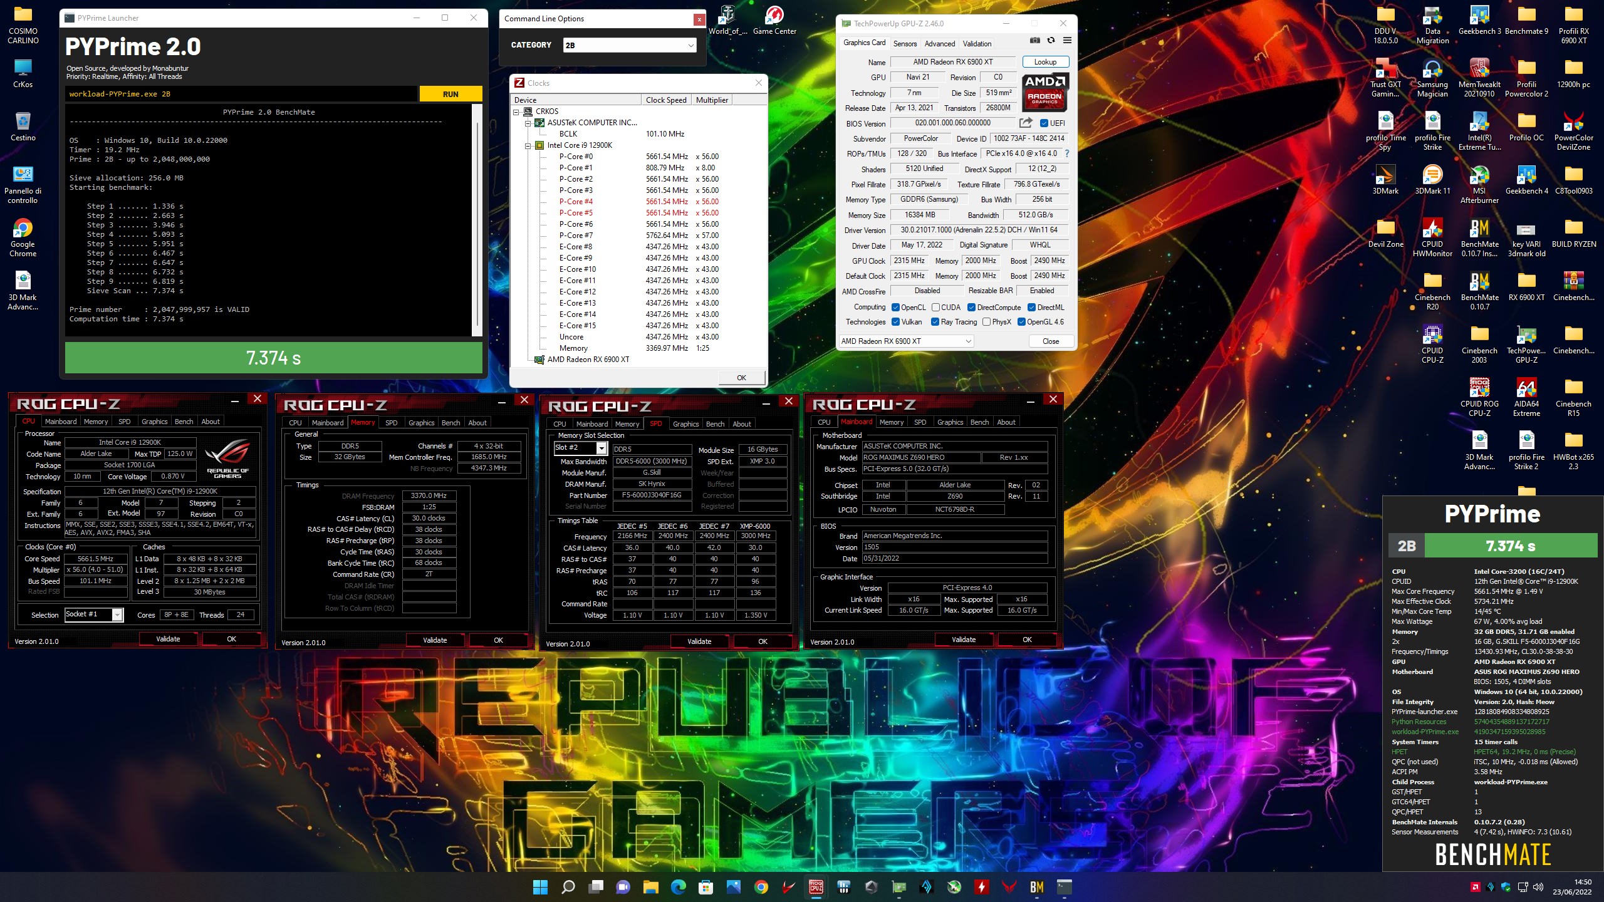Click the GPU-Z refresh icon

coord(1051,41)
